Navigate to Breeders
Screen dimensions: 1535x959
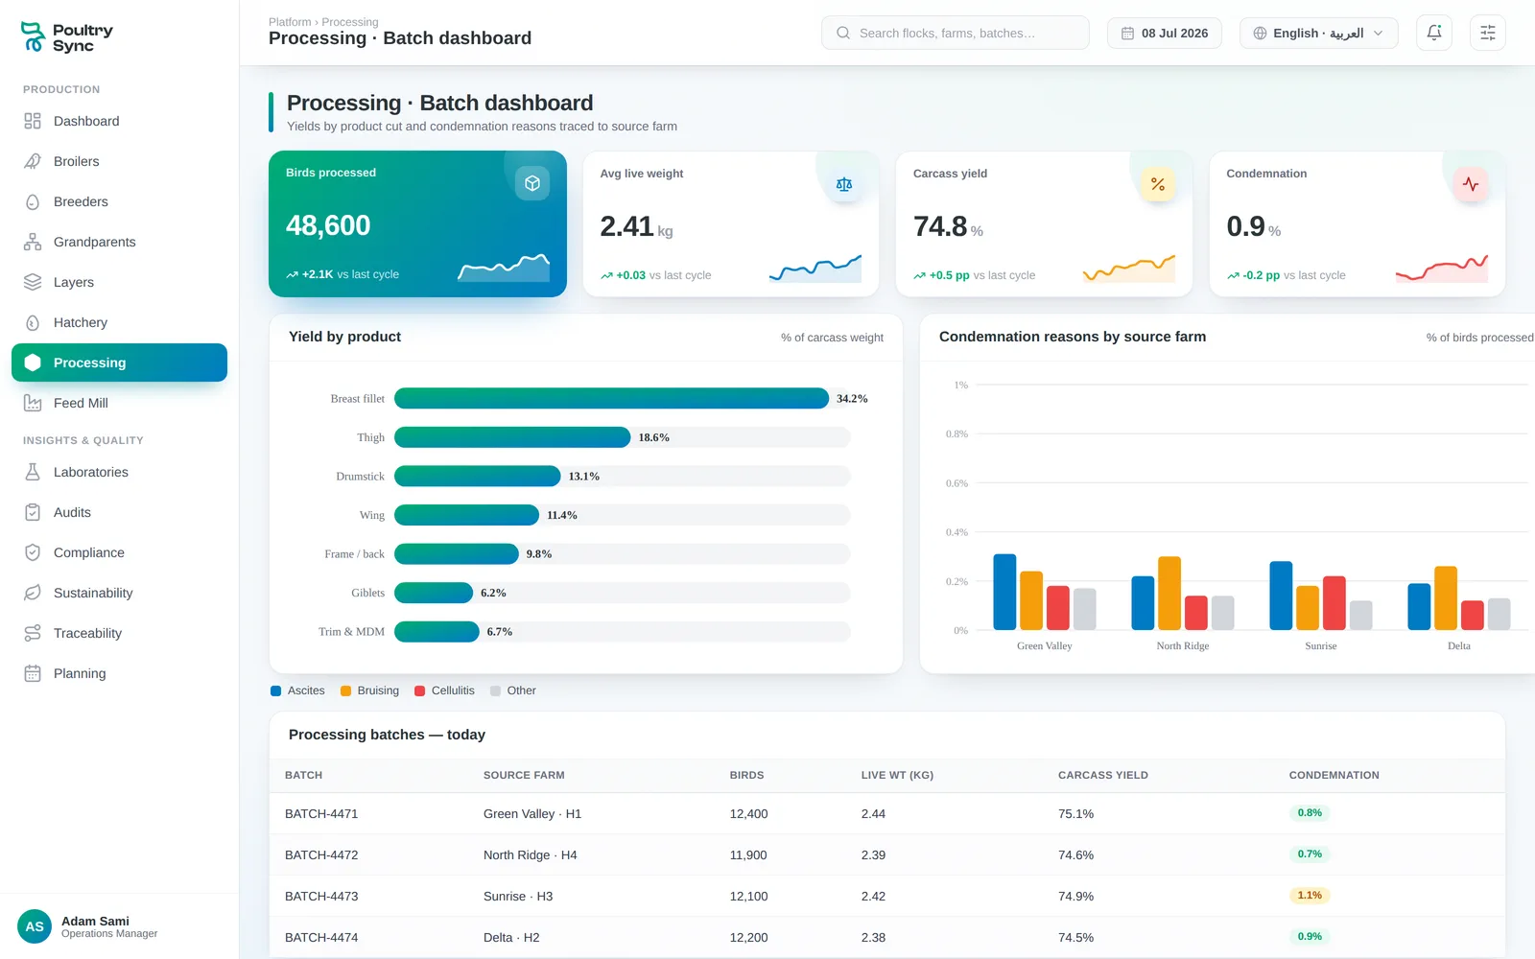pyautogui.click(x=119, y=201)
